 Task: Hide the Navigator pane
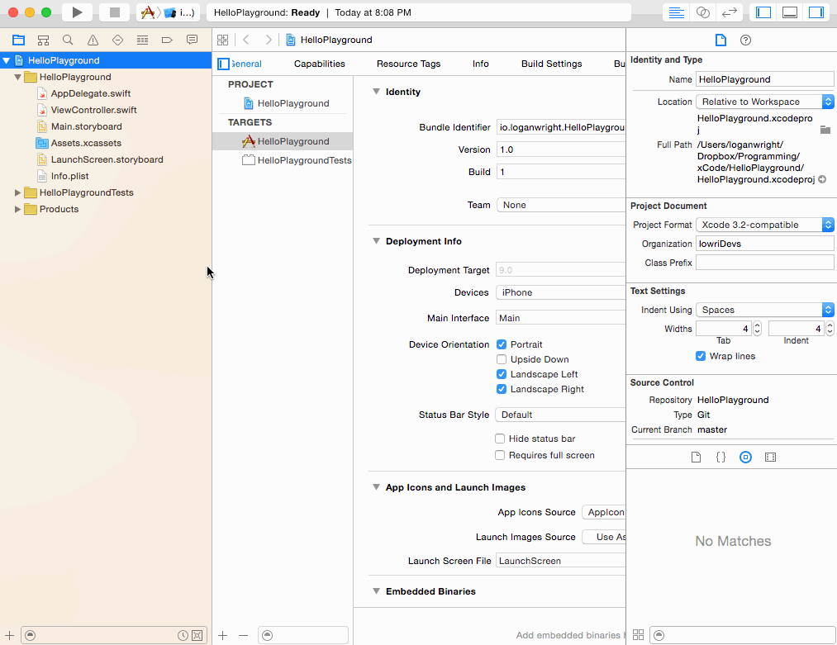coord(763,12)
